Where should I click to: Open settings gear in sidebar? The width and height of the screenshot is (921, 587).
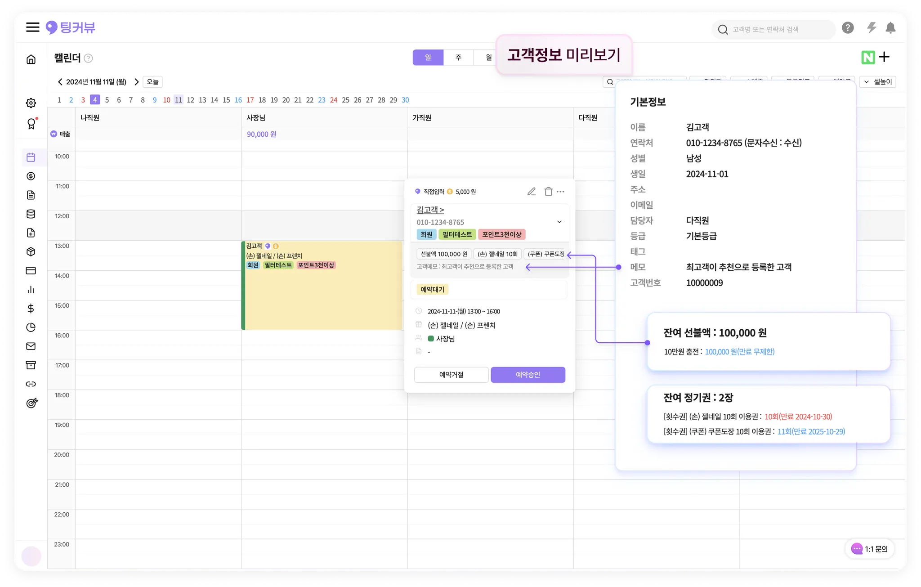pyautogui.click(x=31, y=103)
